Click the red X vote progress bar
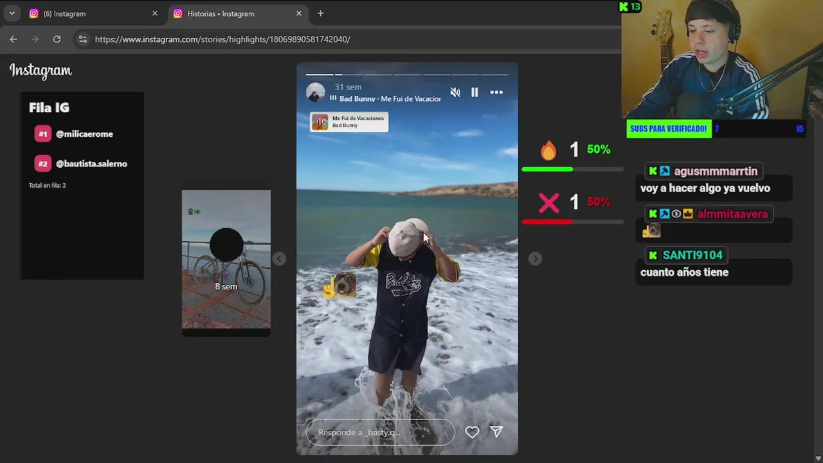The image size is (823, 463). click(572, 222)
